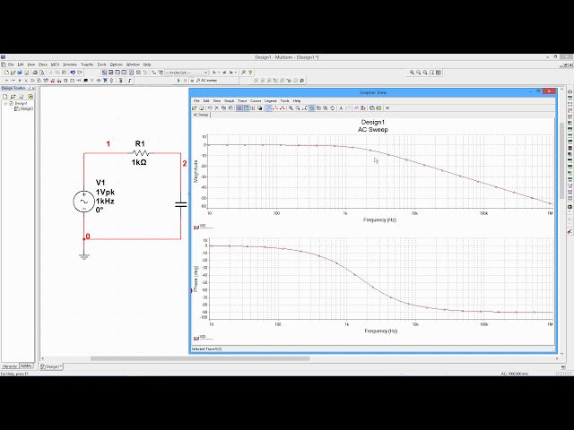The width and height of the screenshot is (574, 430).
Task: Delete the selected graph item with X icon
Action: 216,108
